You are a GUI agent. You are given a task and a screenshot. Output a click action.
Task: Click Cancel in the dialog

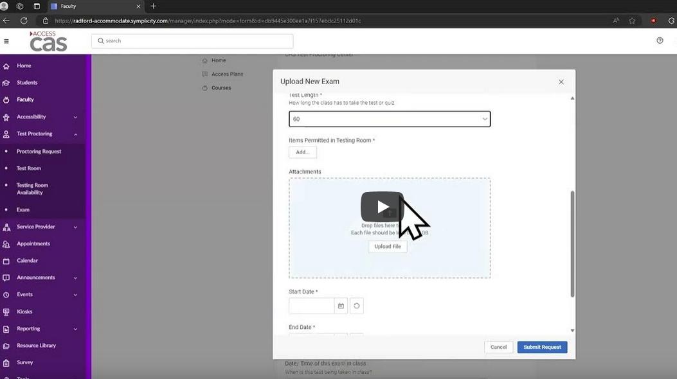tap(498, 347)
